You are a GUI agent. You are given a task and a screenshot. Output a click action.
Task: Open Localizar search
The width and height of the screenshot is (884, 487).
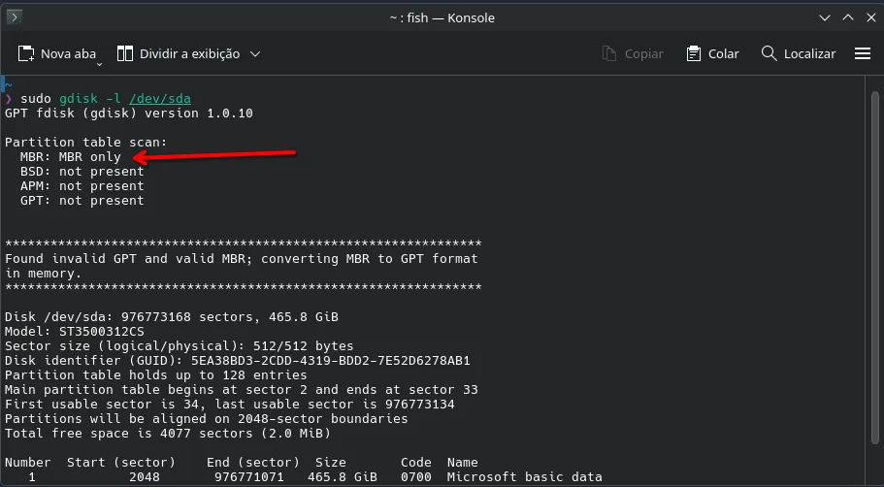pyautogui.click(x=799, y=53)
